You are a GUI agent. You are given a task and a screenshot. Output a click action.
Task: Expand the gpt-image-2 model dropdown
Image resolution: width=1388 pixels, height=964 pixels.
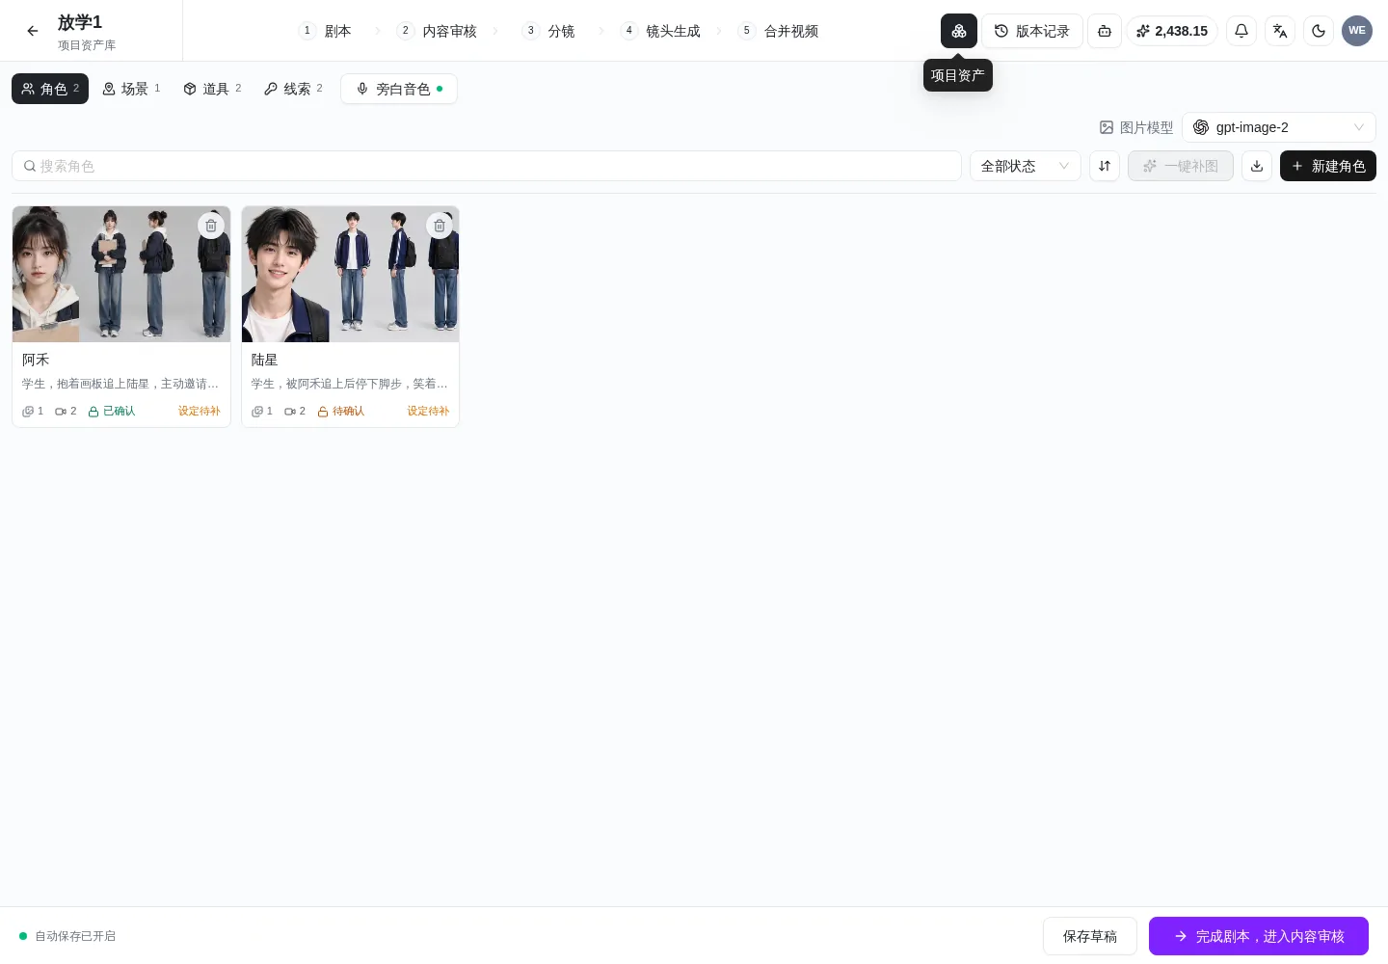coord(1279,127)
